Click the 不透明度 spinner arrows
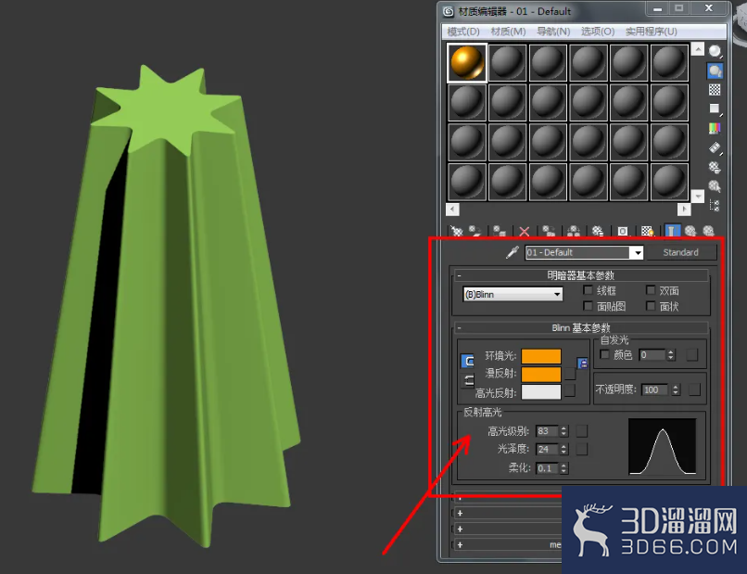This screenshot has height=574, width=747. (x=676, y=389)
